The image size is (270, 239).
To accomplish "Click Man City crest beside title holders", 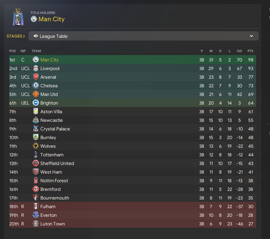I will 33,19.
